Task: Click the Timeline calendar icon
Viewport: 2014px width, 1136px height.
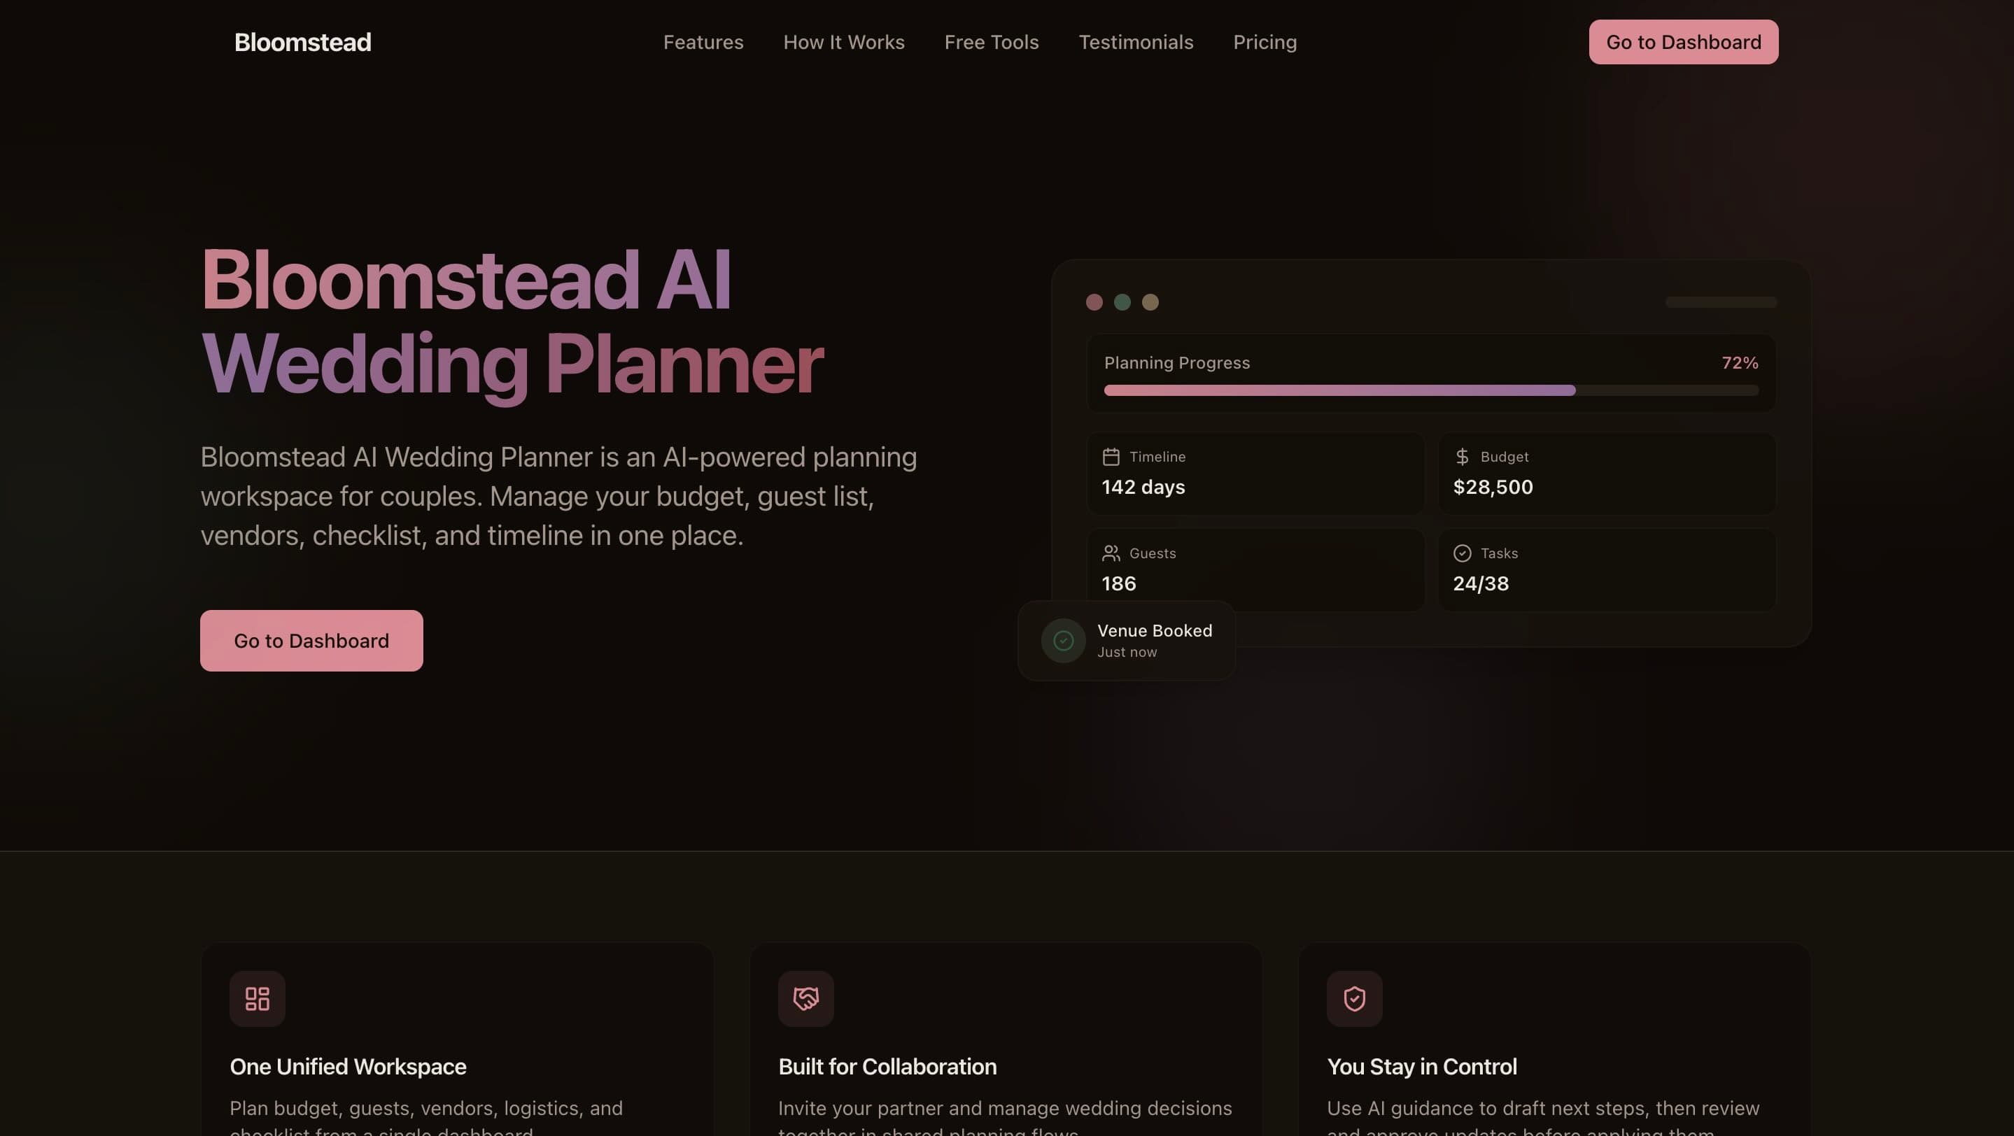Action: [x=1111, y=456]
